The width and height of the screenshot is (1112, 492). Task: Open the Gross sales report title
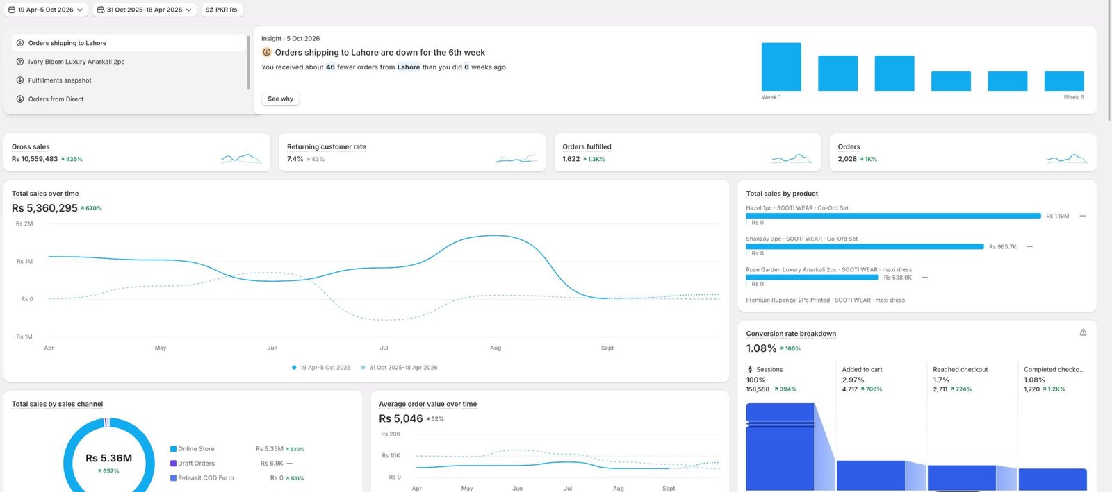point(31,147)
